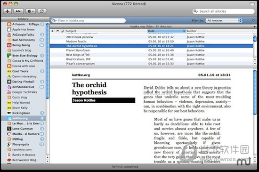The image size is (259, 172).
Task: Open the ranchero.com feed
Action: (x=23, y=149)
